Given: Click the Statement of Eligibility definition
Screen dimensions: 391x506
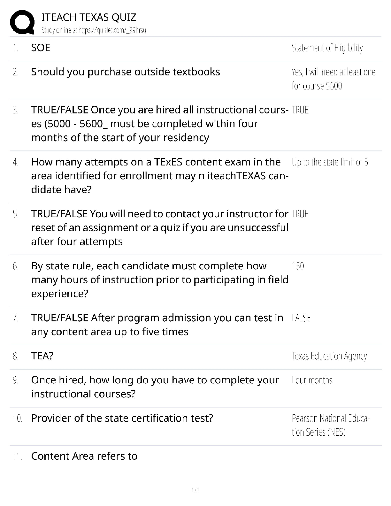Looking at the screenshot, I should pos(327,48).
